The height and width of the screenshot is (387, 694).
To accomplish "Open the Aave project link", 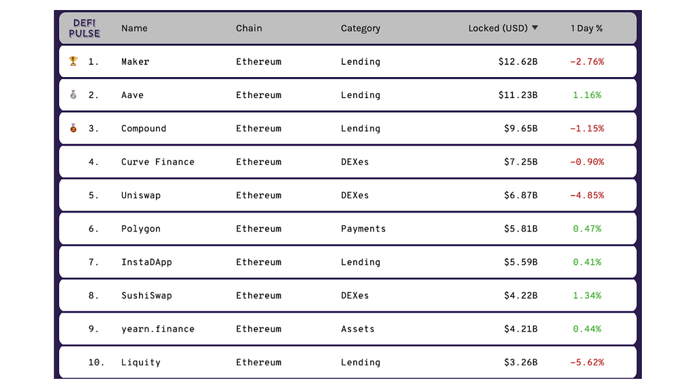I will [x=132, y=95].
